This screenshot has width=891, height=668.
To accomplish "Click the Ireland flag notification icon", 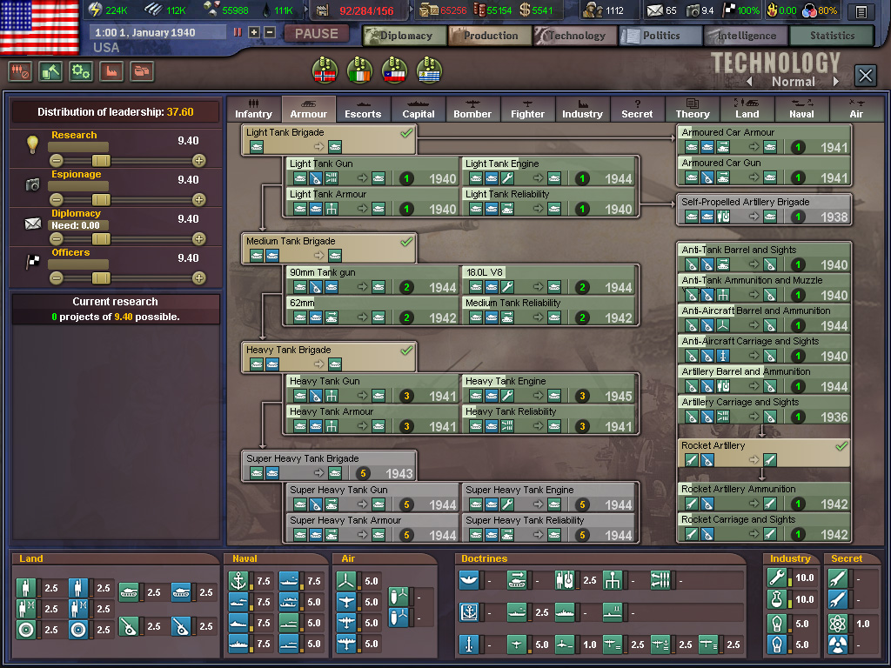I will pyautogui.click(x=359, y=69).
